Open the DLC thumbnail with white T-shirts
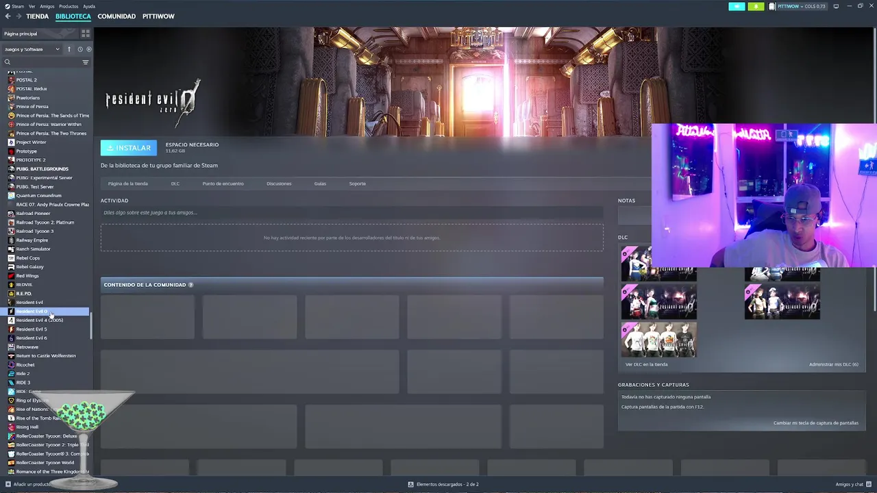877x493 pixels. coord(658,340)
